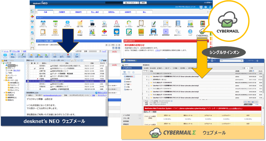Open the スケジュール calendar icon in the menu

click(43, 23)
